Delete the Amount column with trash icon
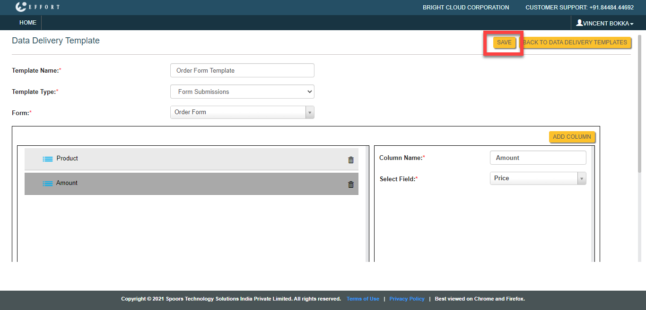The height and width of the screenshot is (310, 646). (351, 184)
